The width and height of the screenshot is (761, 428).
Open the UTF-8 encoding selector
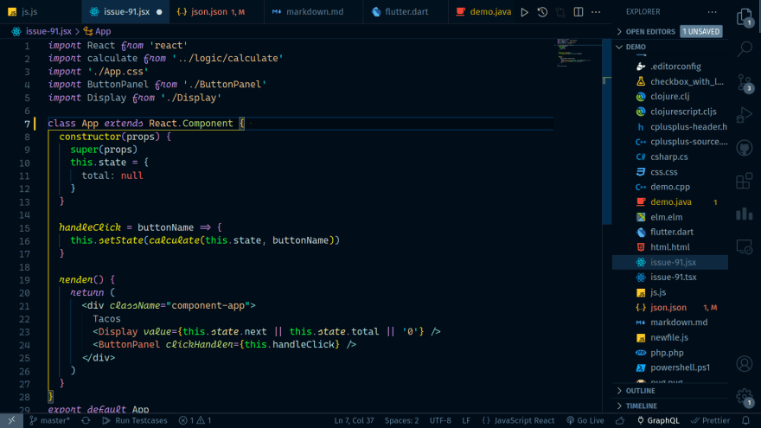[x=440, y=421]
